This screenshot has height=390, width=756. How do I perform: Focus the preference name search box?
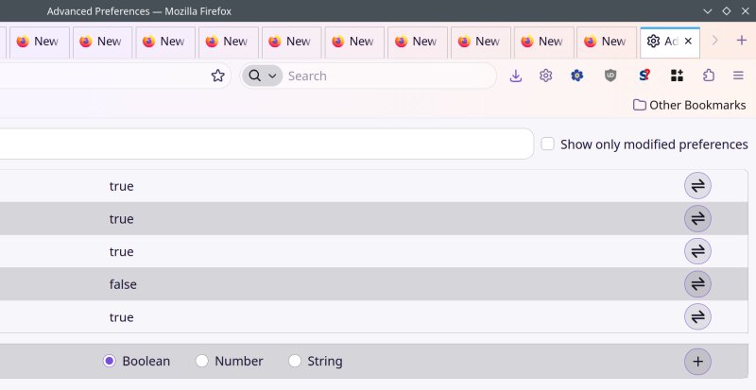tap(266, 144)
